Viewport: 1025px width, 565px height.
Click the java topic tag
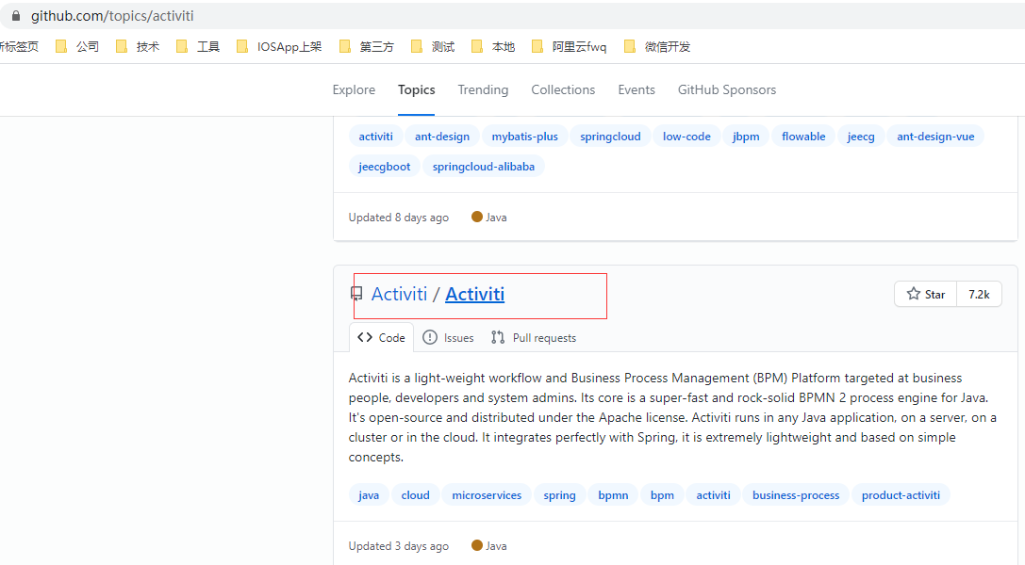(369, 495)
